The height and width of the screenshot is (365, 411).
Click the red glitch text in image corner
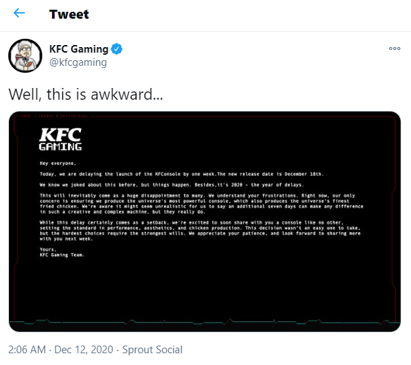54,116
